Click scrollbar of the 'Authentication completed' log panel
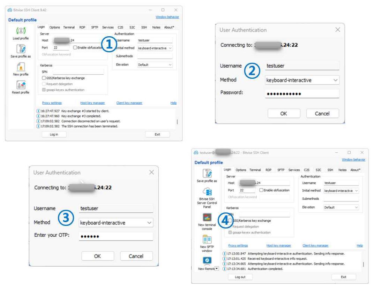Screen dimensions: 374x290 click(363, 264)
